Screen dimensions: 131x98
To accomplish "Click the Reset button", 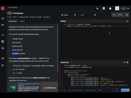I will click(100, 90).
